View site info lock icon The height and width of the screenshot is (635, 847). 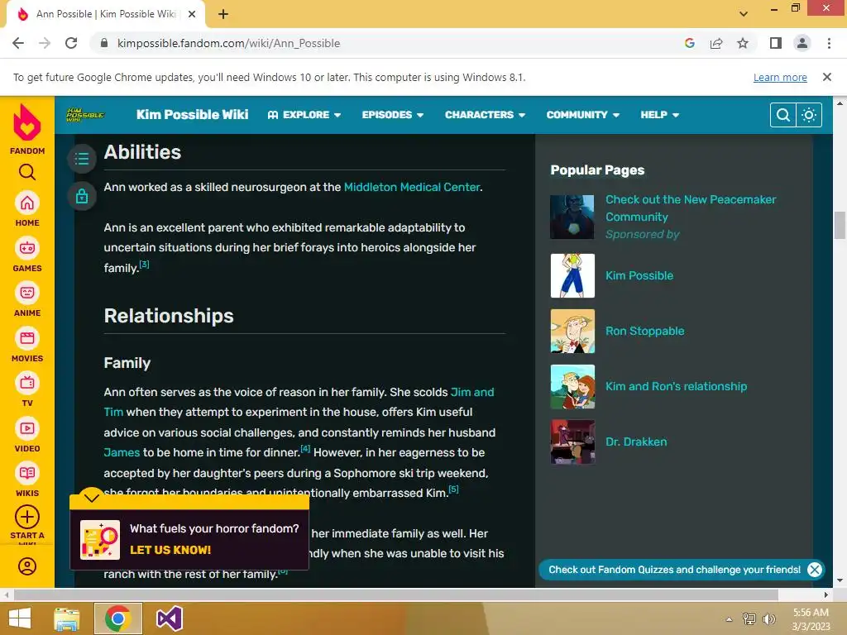point(104,43)
